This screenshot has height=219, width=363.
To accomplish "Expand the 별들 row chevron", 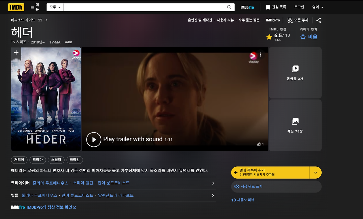I will pos(213,196).
